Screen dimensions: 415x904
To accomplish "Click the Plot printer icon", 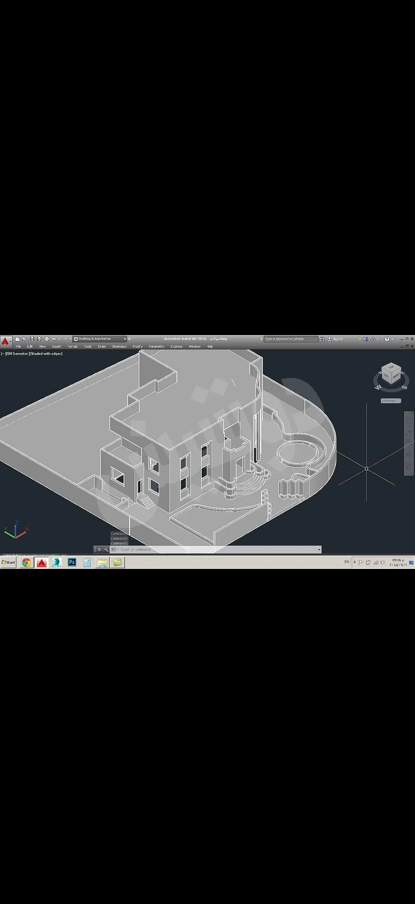I will tap(46, 339).
